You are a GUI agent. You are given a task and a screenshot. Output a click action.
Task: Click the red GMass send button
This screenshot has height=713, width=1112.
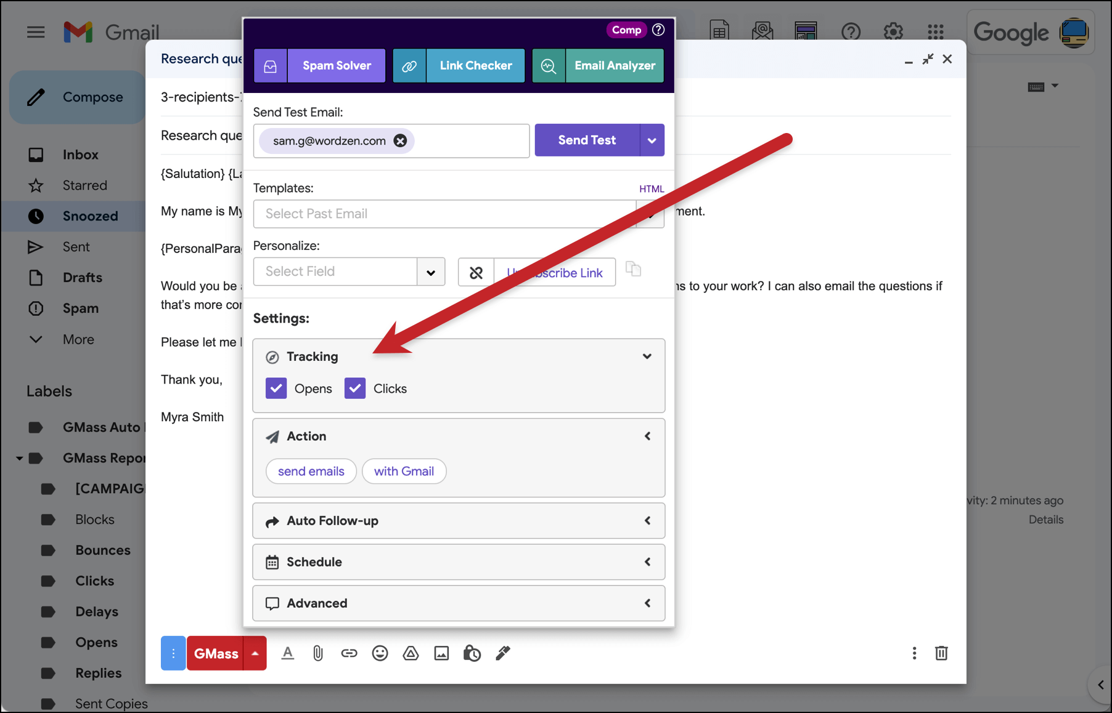(216, 653)
